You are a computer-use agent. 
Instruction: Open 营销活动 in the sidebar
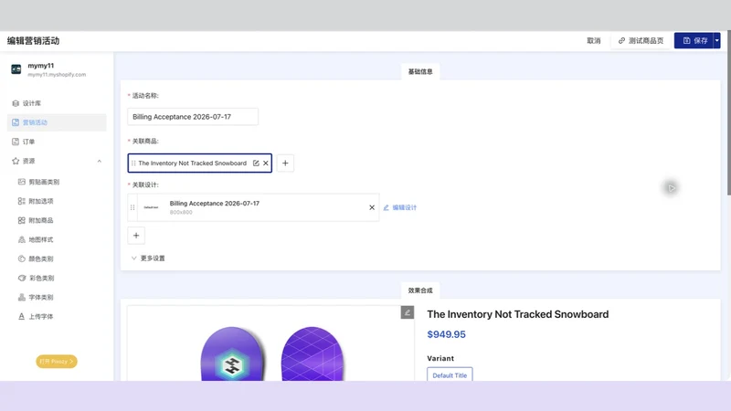click(x=57, y=122)
